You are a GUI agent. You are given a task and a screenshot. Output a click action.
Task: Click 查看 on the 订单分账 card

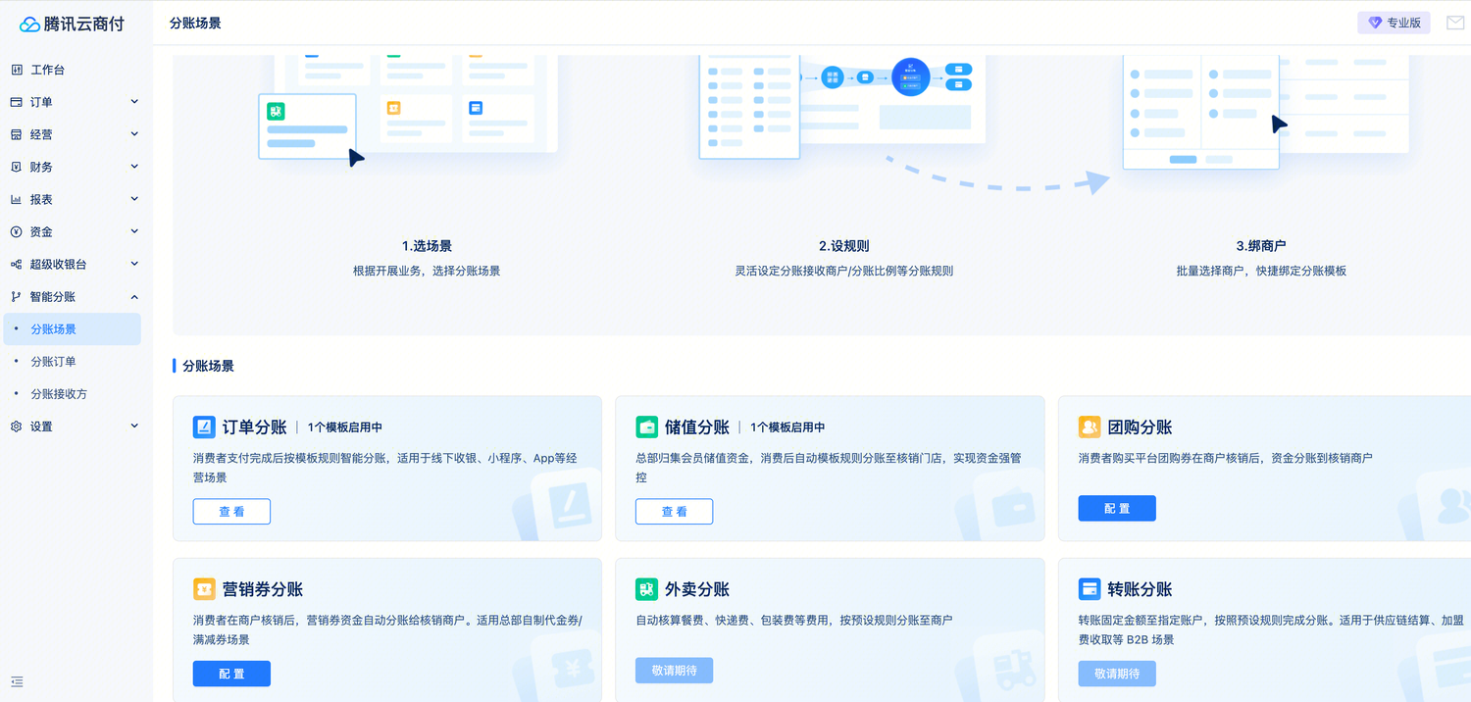(x=231, y=511)
